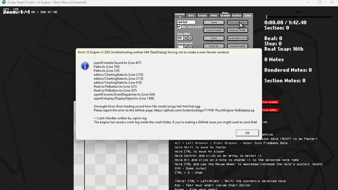This screenshot has height=190, width=338.
Task: Click the 'Paths.hx (Line 518)' stack line
Action: (x=107, y=71)
